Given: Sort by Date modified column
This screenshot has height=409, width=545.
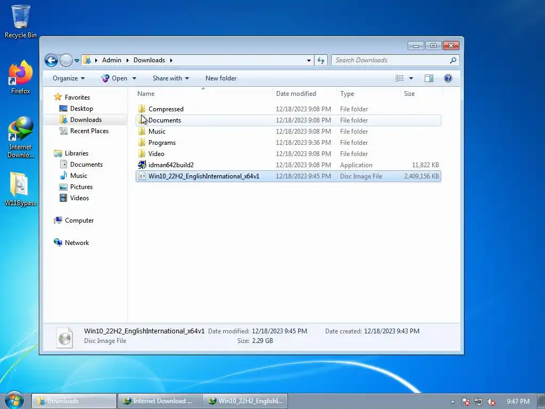Looking at the screenshot, I should [304, 94].
